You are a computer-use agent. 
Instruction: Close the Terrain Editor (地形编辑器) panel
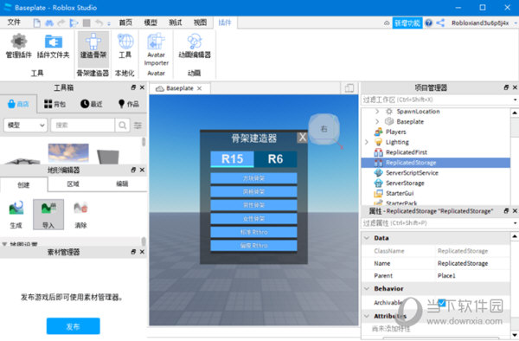(x=143, y=170)
